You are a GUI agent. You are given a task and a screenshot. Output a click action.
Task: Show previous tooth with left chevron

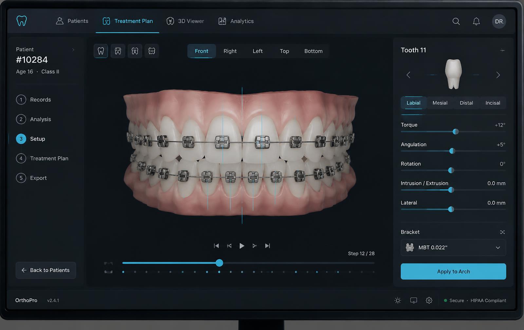(x=408, y=75)
